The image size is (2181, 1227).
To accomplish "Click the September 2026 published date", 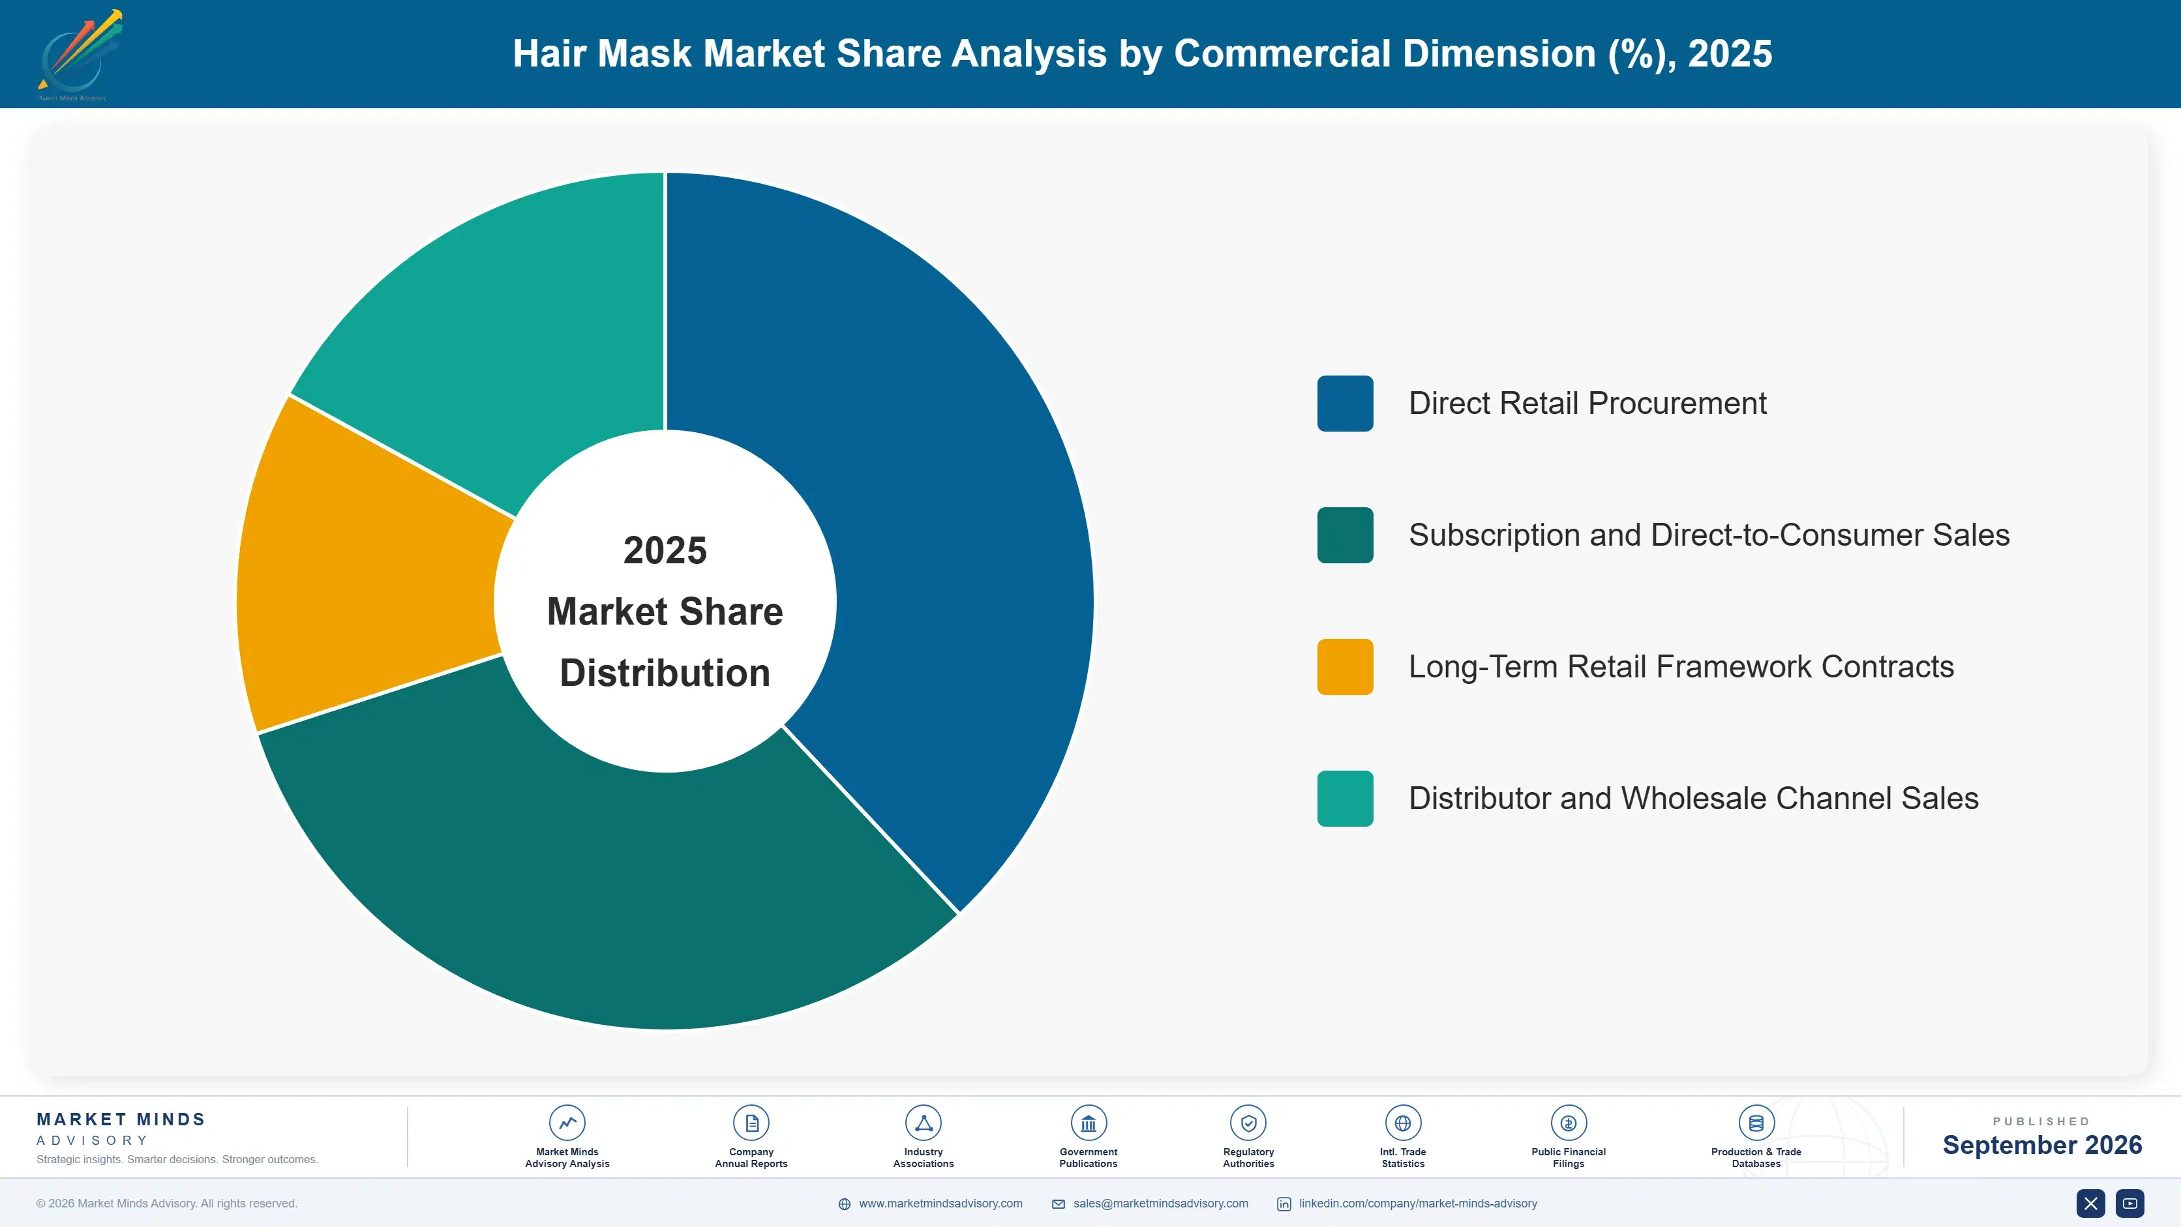I will (x=2042, y=1145).
